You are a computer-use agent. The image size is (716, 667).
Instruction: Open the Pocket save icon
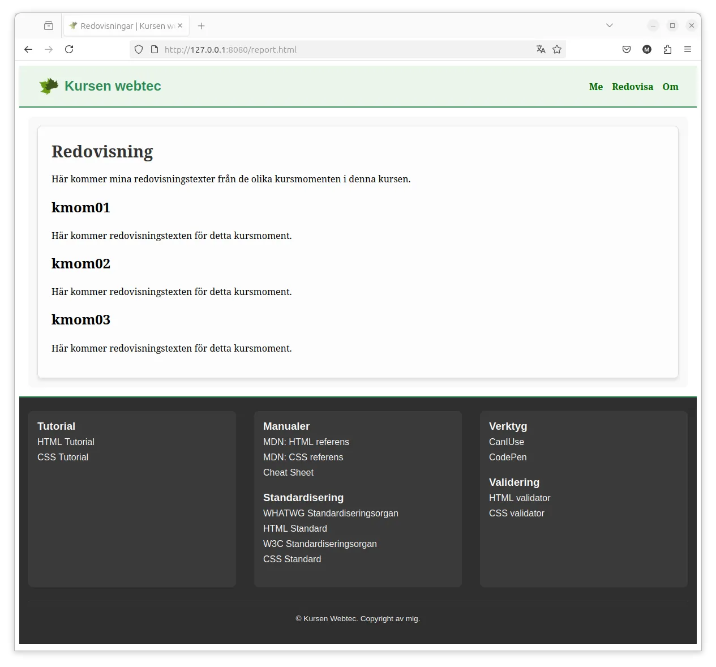(627, 49)
